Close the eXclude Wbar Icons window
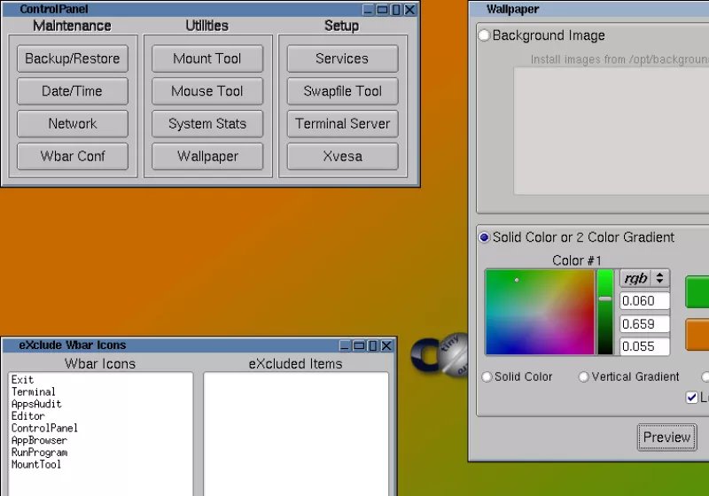The image size is (709, 496). coord(386,345)
